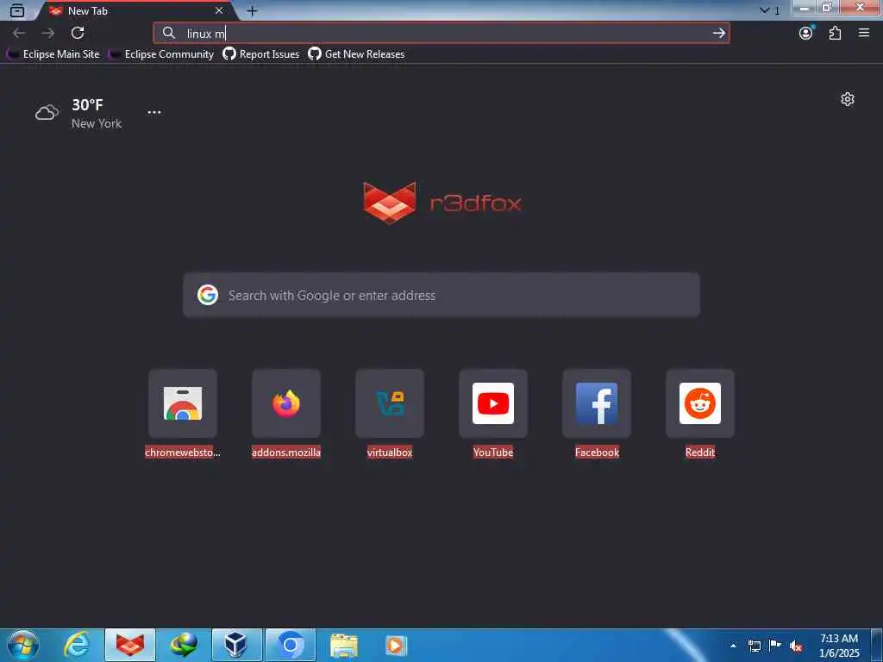Open Eclipse Main Site bookmark

(x=53, y=54)
